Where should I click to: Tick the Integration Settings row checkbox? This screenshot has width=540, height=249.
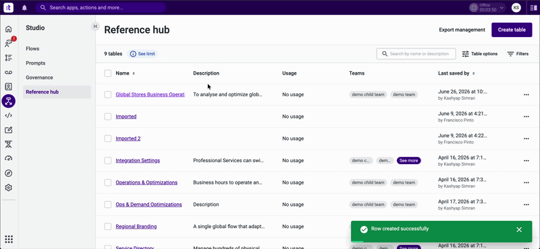(108, 160)
